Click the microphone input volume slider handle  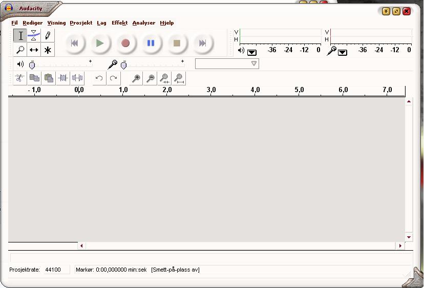[123, 65]
